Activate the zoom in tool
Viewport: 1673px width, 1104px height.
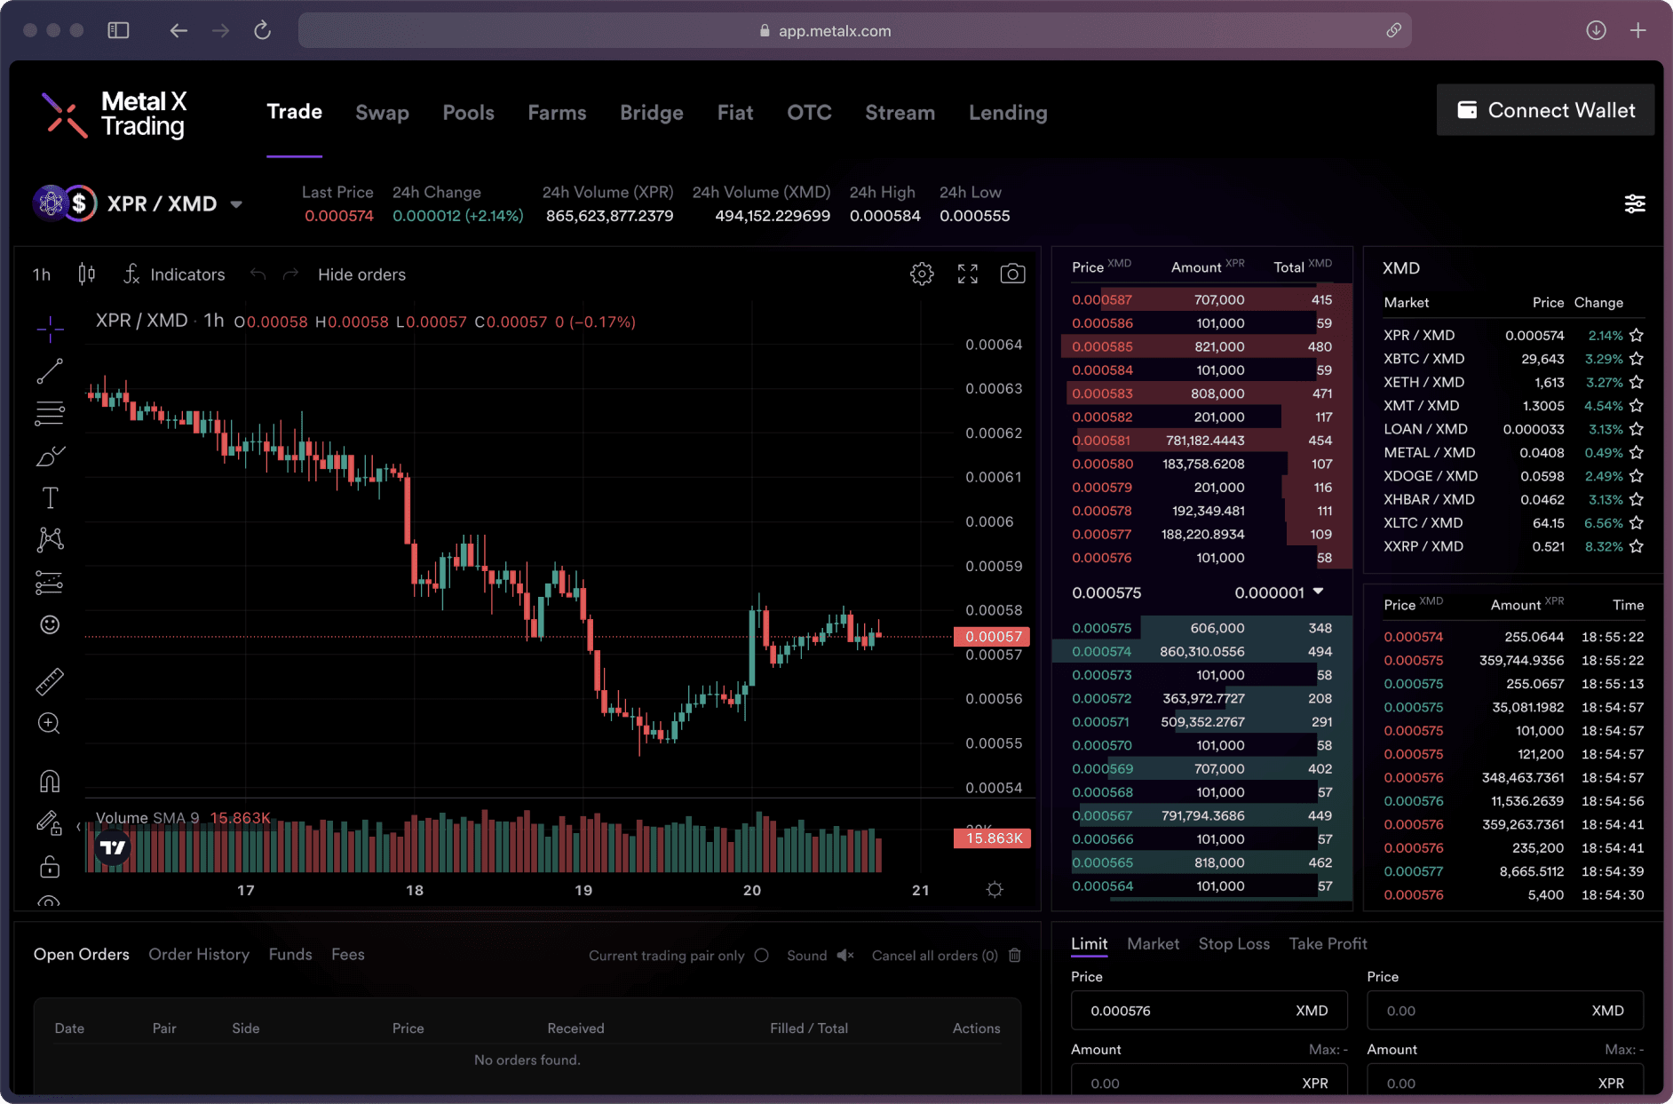click(x=50, y=724)
